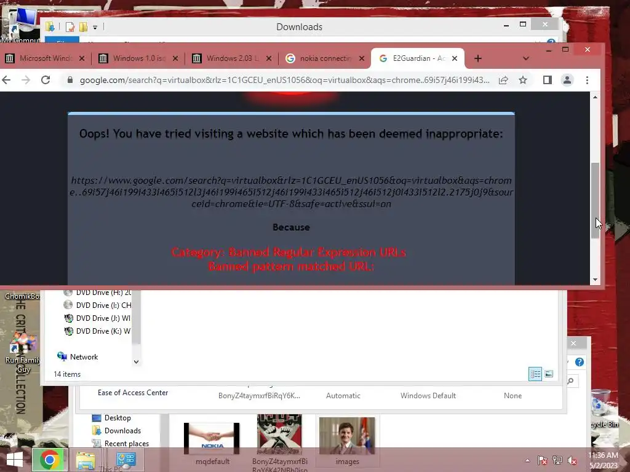Close the E2Guardian tab

tap(455, 58)
